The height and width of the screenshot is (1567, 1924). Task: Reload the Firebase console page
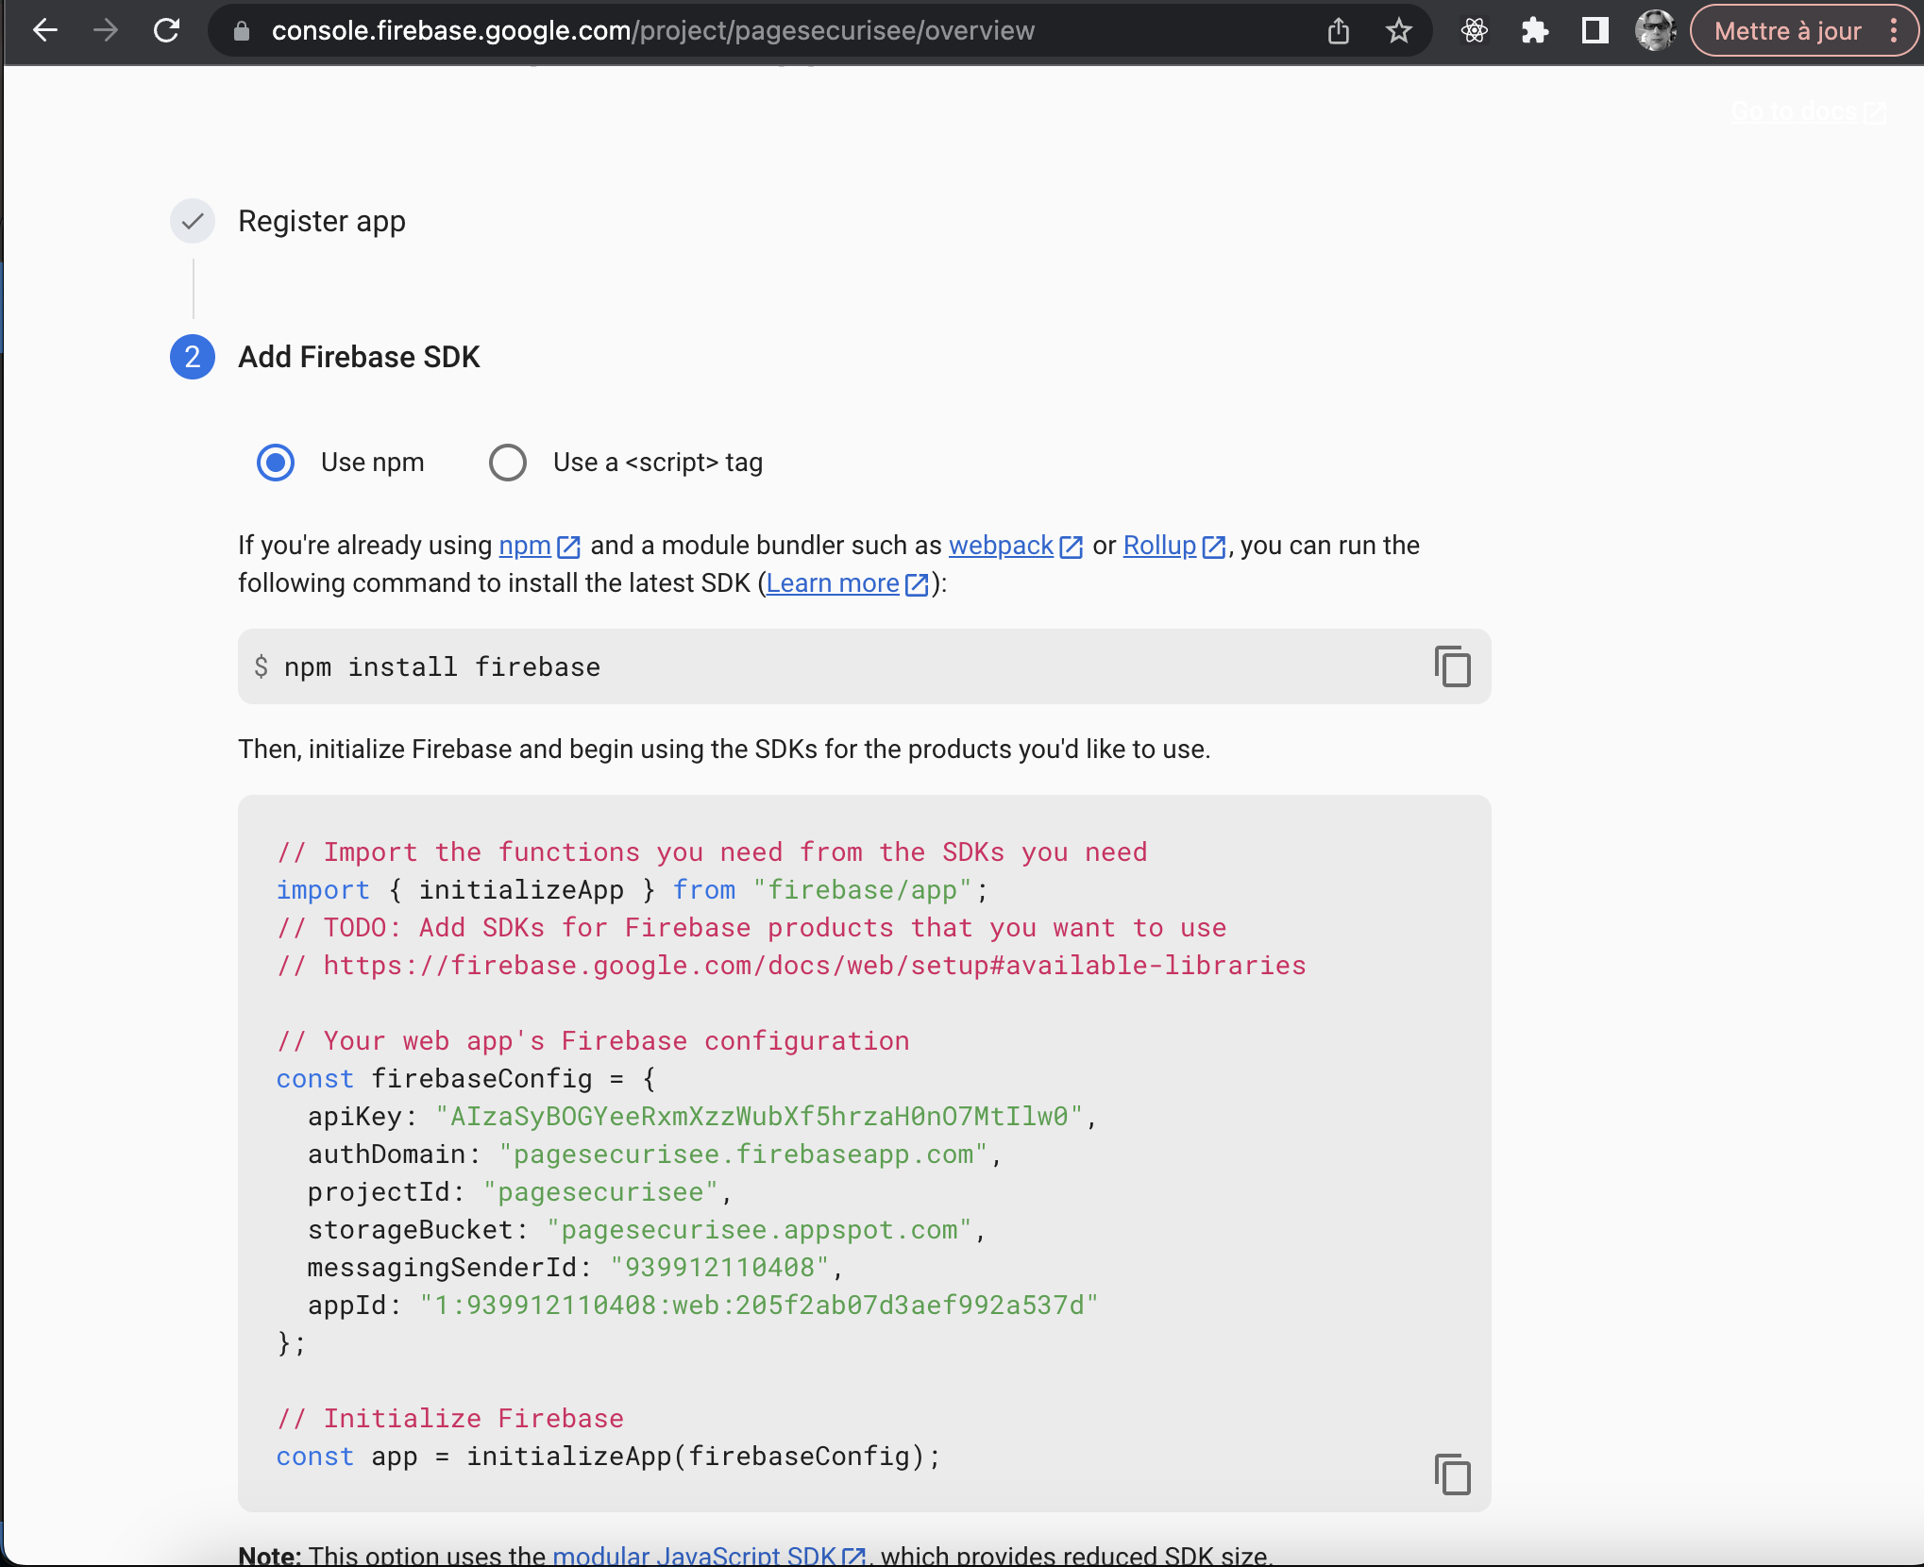point(166,31)
